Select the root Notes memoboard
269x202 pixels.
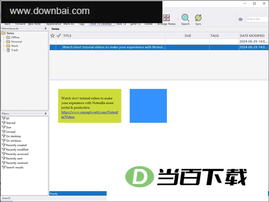10,33
